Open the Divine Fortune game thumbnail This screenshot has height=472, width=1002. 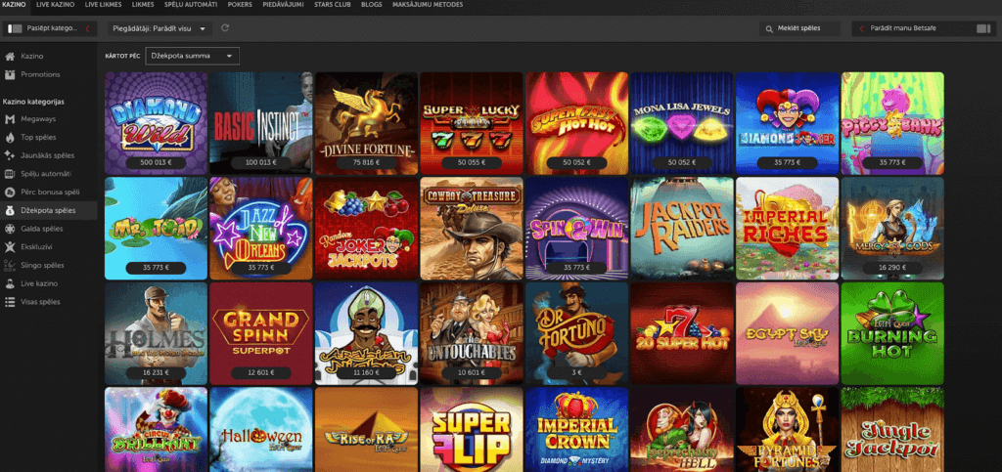[366, 123]
